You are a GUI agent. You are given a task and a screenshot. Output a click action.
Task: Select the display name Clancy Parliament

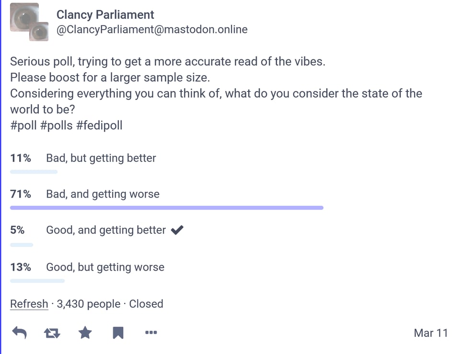(105, 14)
